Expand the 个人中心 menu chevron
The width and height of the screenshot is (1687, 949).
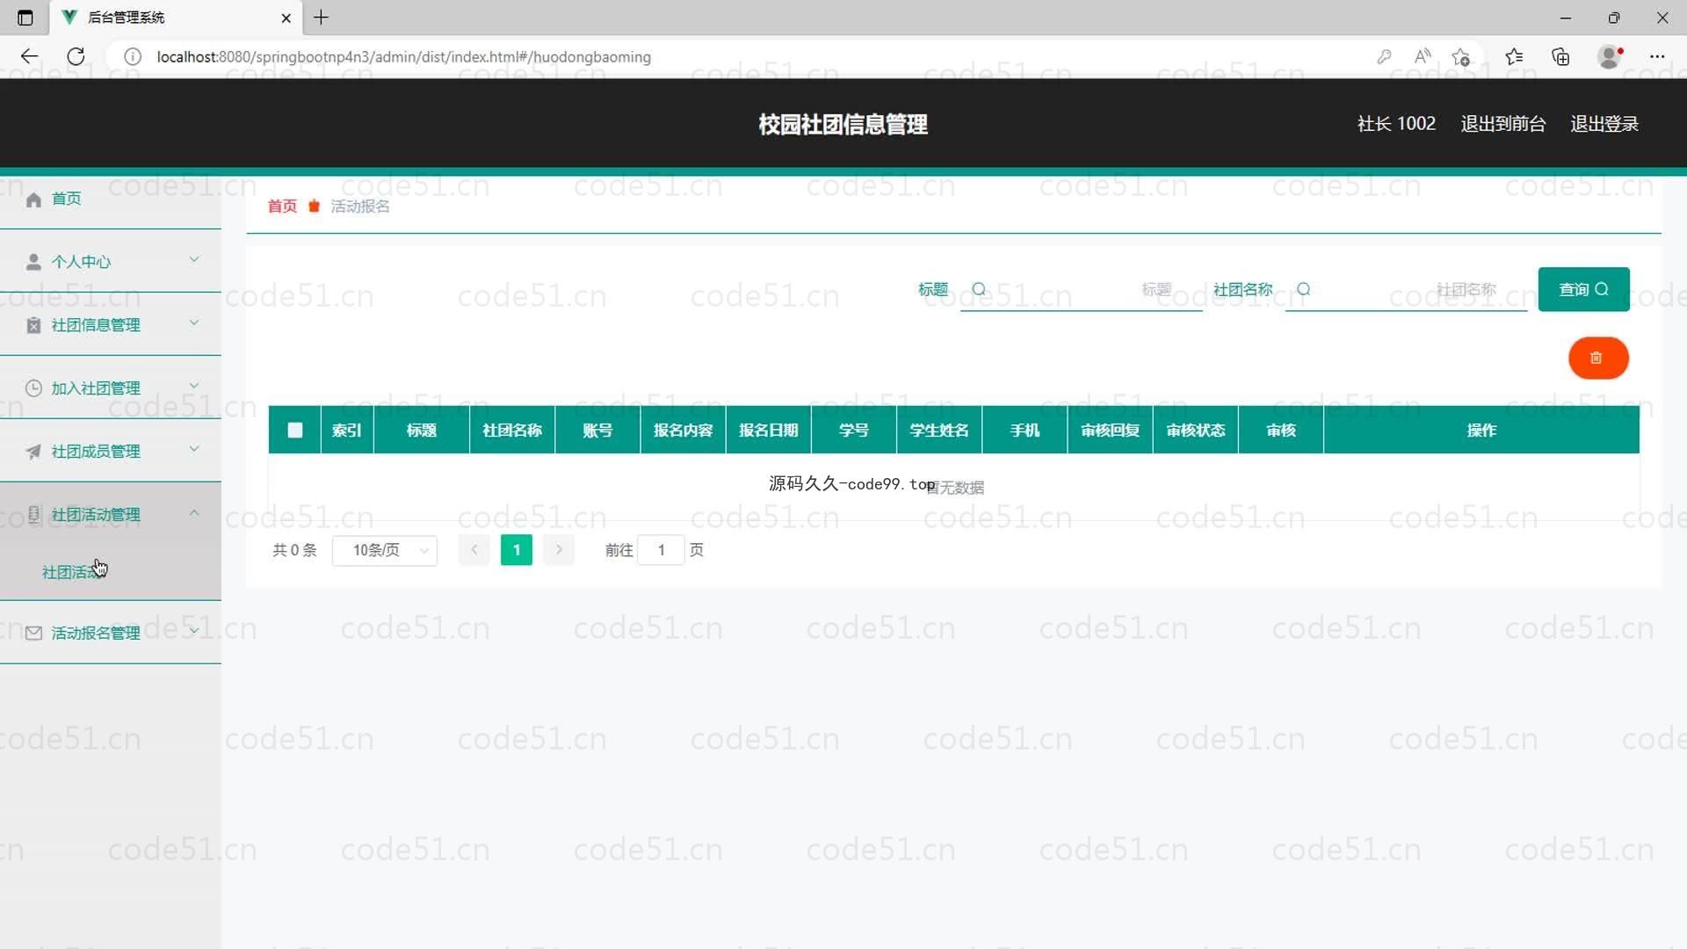pos(194,260)
